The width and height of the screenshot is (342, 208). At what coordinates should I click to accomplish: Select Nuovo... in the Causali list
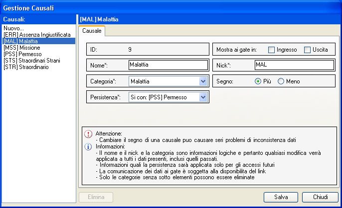click(13, 28)
